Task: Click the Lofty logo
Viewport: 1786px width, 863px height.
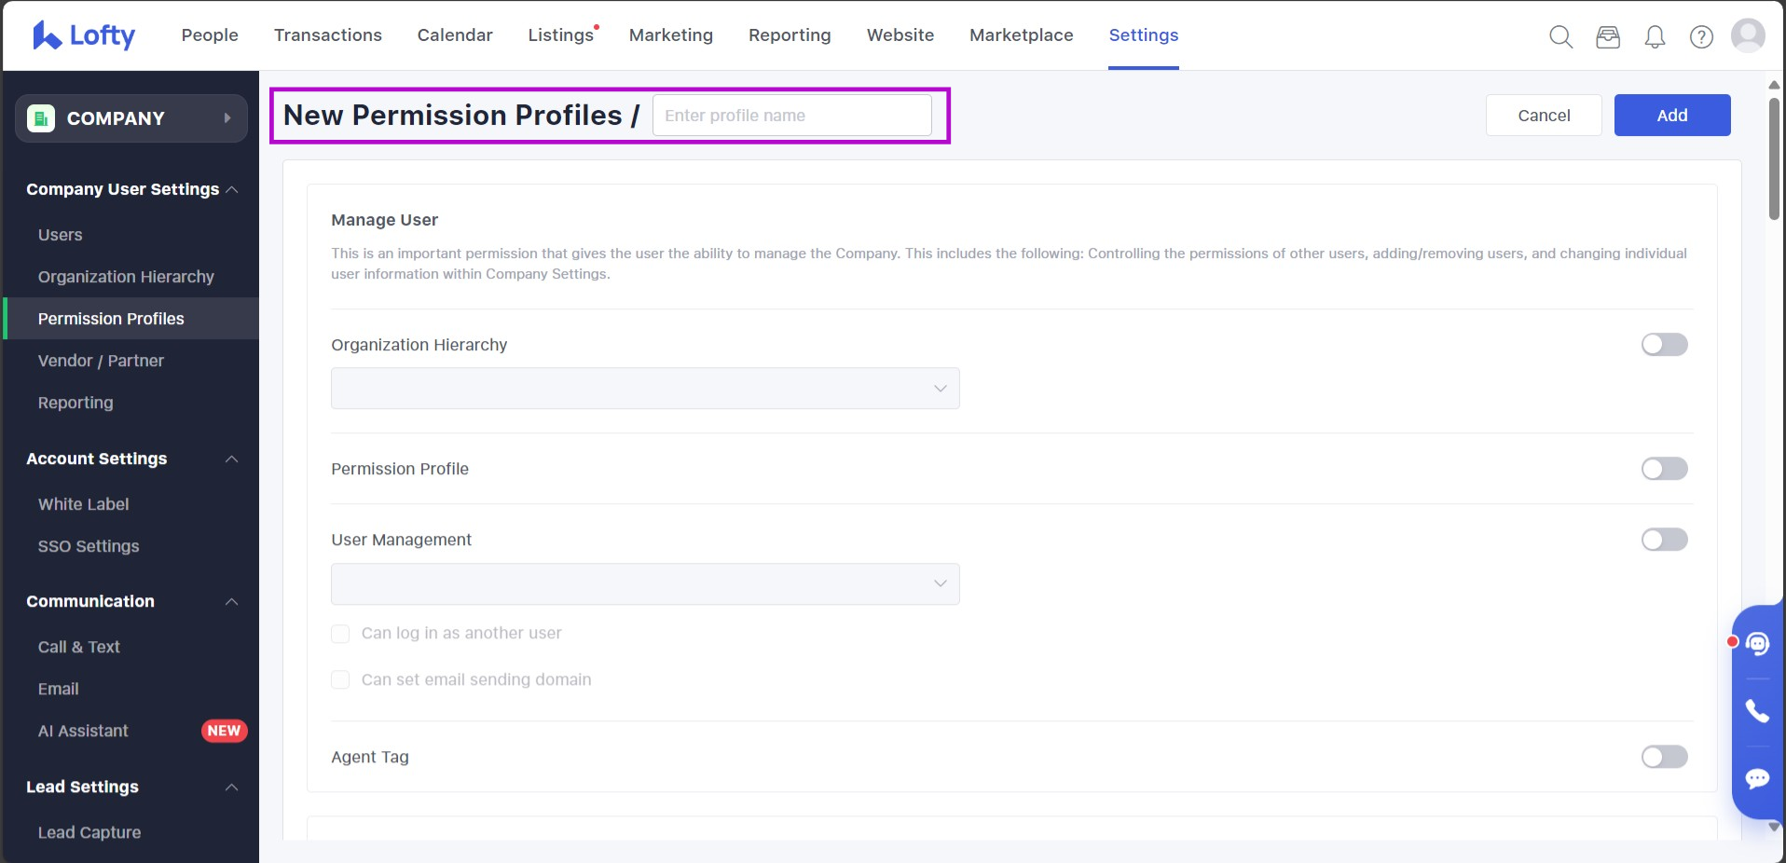Action: click(84, 35)
